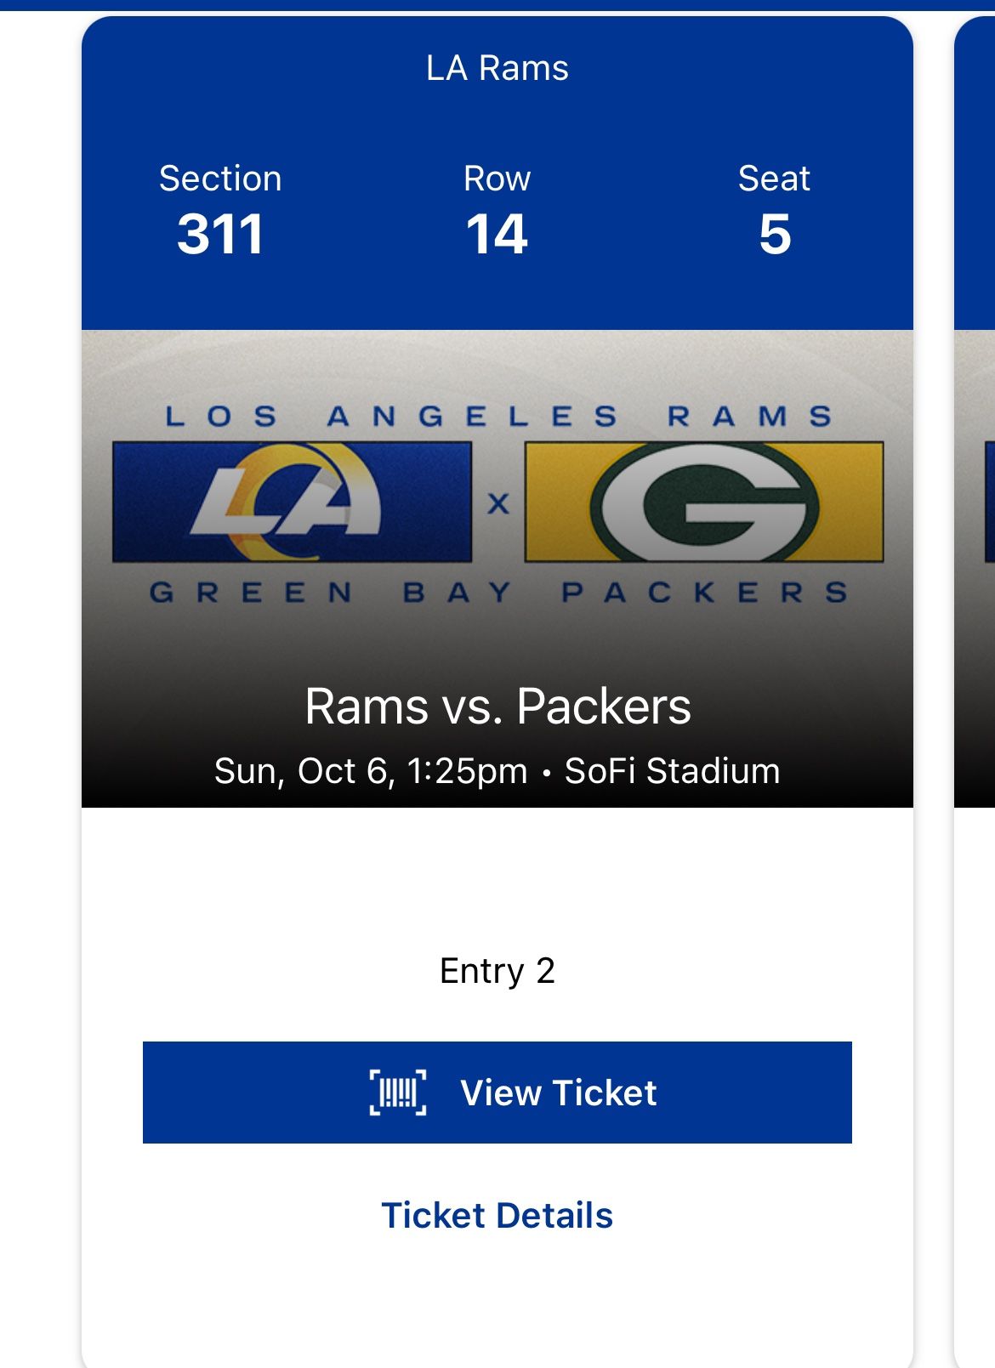Click the Seat number 5
The image size is (995, 1368).
[x=774, y=234]
